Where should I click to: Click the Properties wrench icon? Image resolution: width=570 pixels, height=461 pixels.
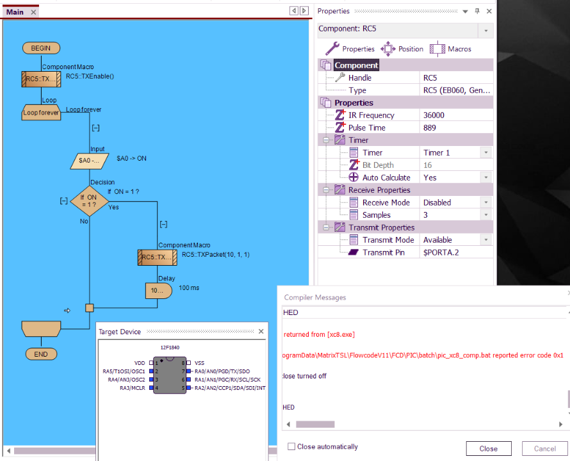point(332,49)
